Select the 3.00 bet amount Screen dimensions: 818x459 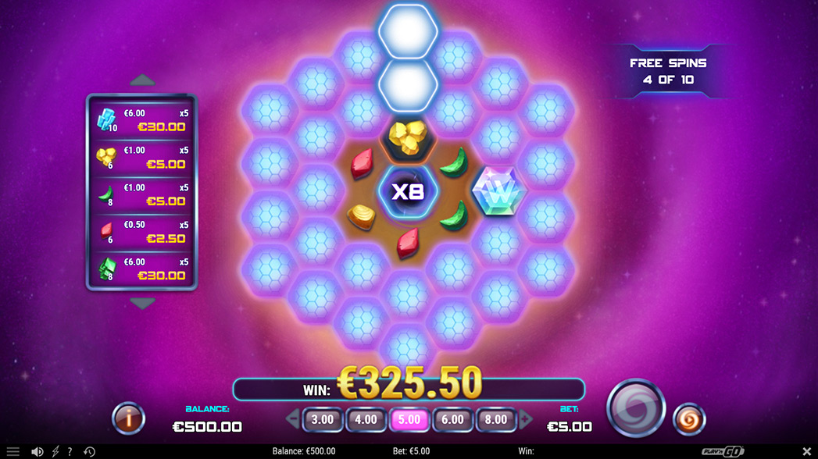(323, 419)
